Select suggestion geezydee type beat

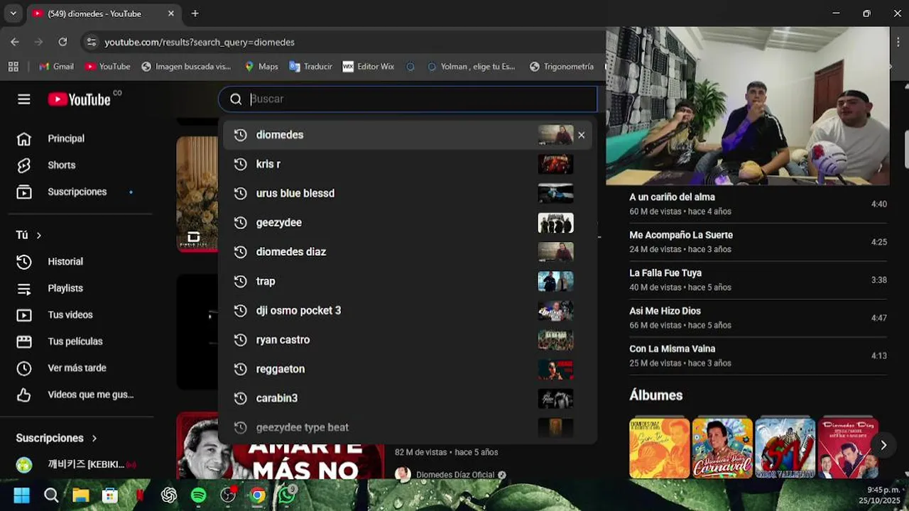point(409,427)
